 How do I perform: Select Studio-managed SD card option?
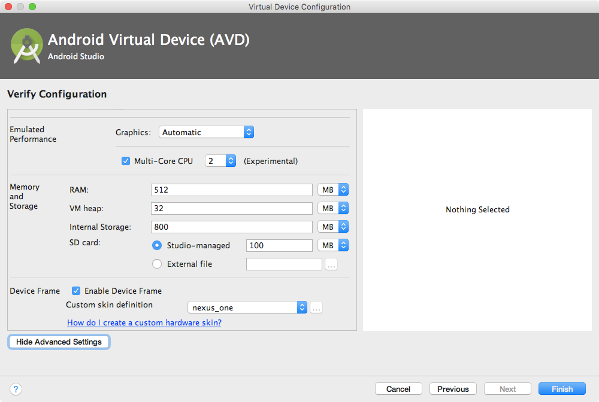pyautogui.click(x=157, y=245)
